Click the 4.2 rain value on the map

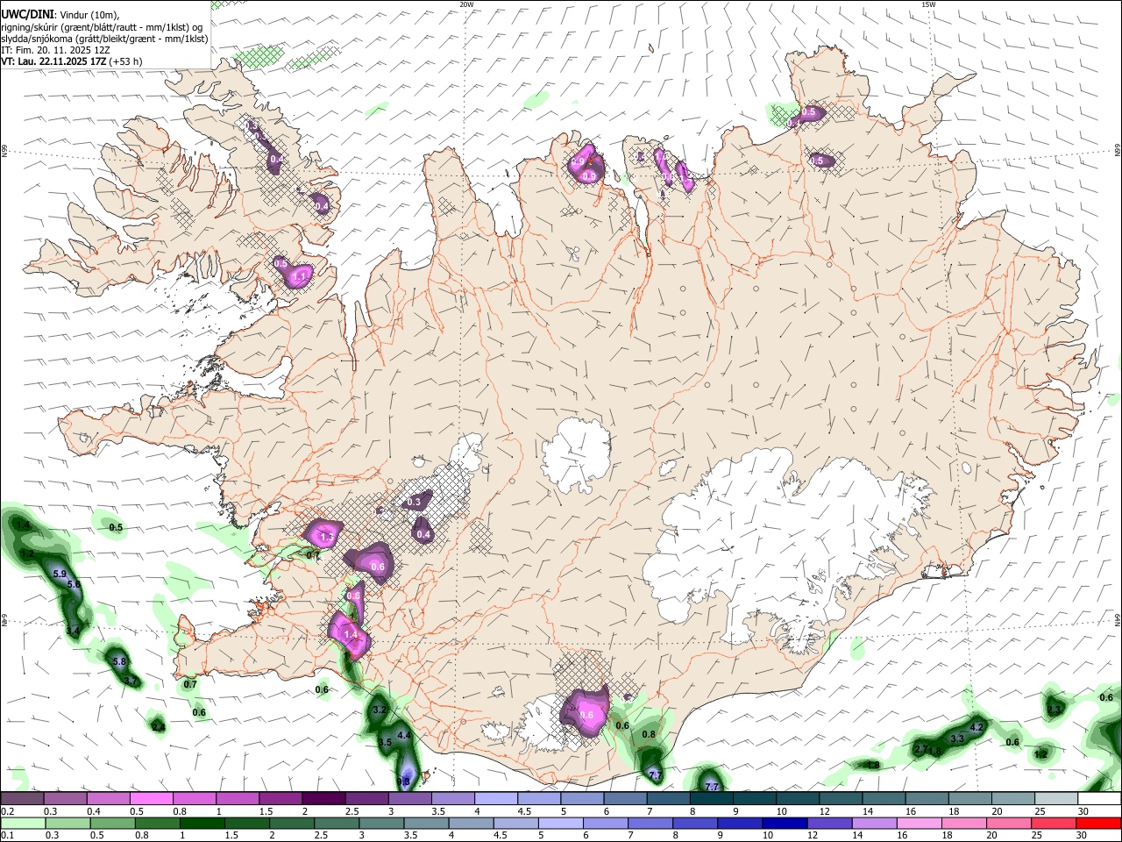point(977,727)
